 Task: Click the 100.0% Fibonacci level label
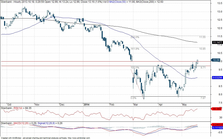pos(135,68)
